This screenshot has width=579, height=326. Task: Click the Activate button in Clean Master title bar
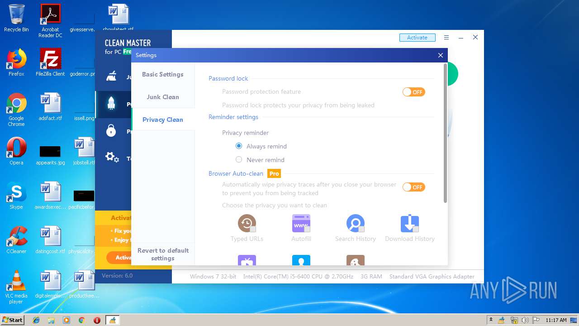click(417, 38)
